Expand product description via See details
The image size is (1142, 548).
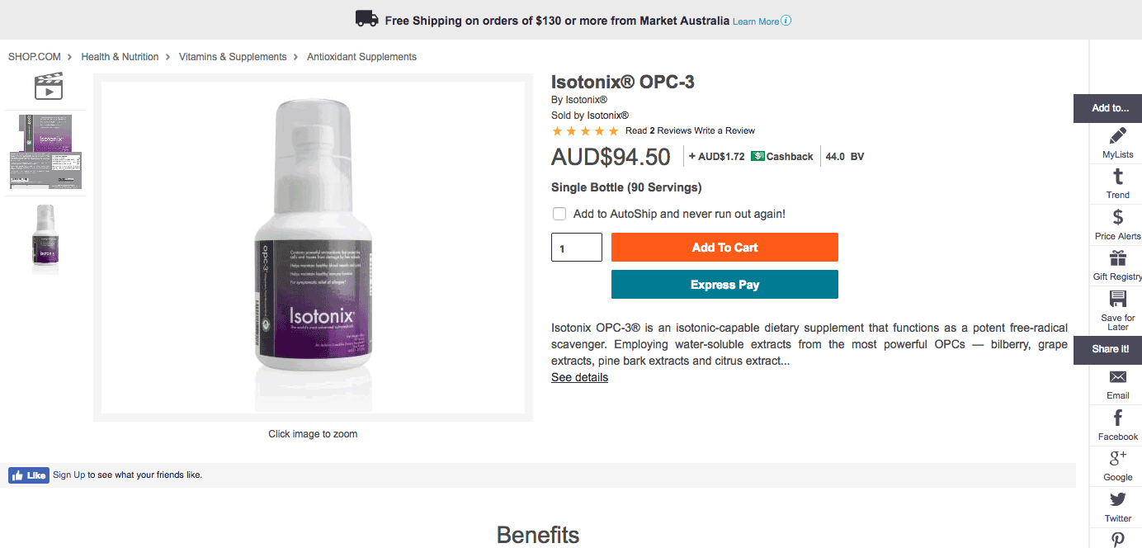[579, 377]
